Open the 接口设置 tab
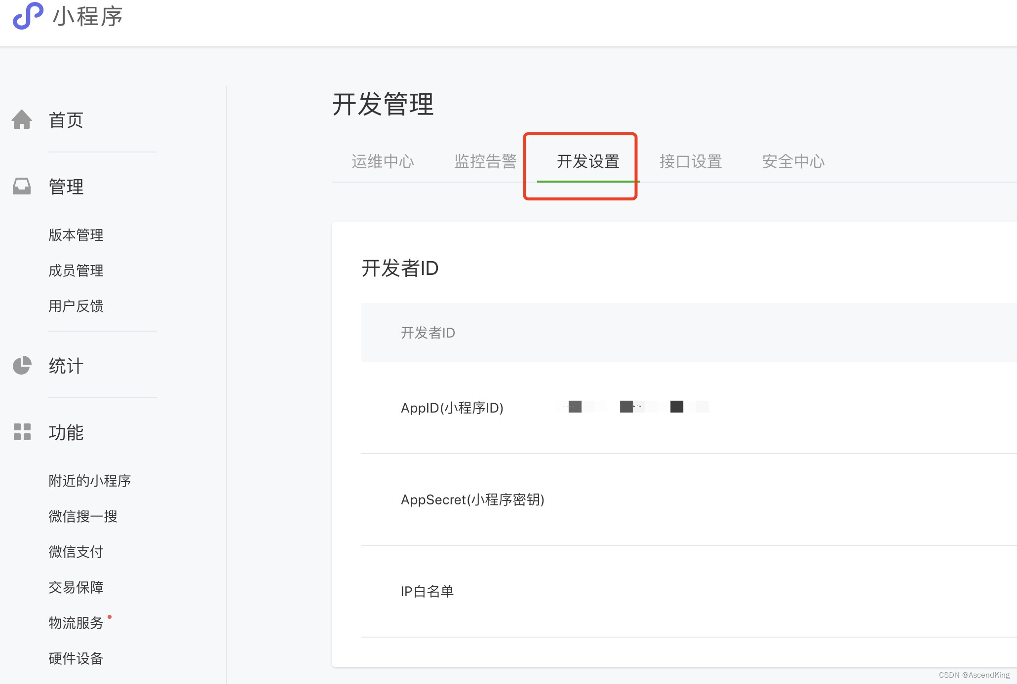This screenshot has width=1017, height=684. tap(691, 161)
